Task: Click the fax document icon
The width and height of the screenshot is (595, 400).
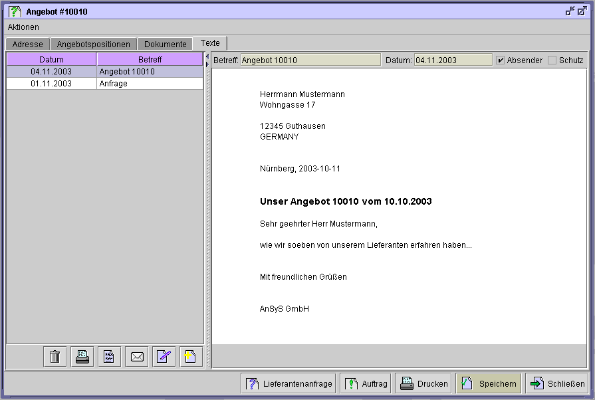Action: pyautogui.click(x=110, y=357)
